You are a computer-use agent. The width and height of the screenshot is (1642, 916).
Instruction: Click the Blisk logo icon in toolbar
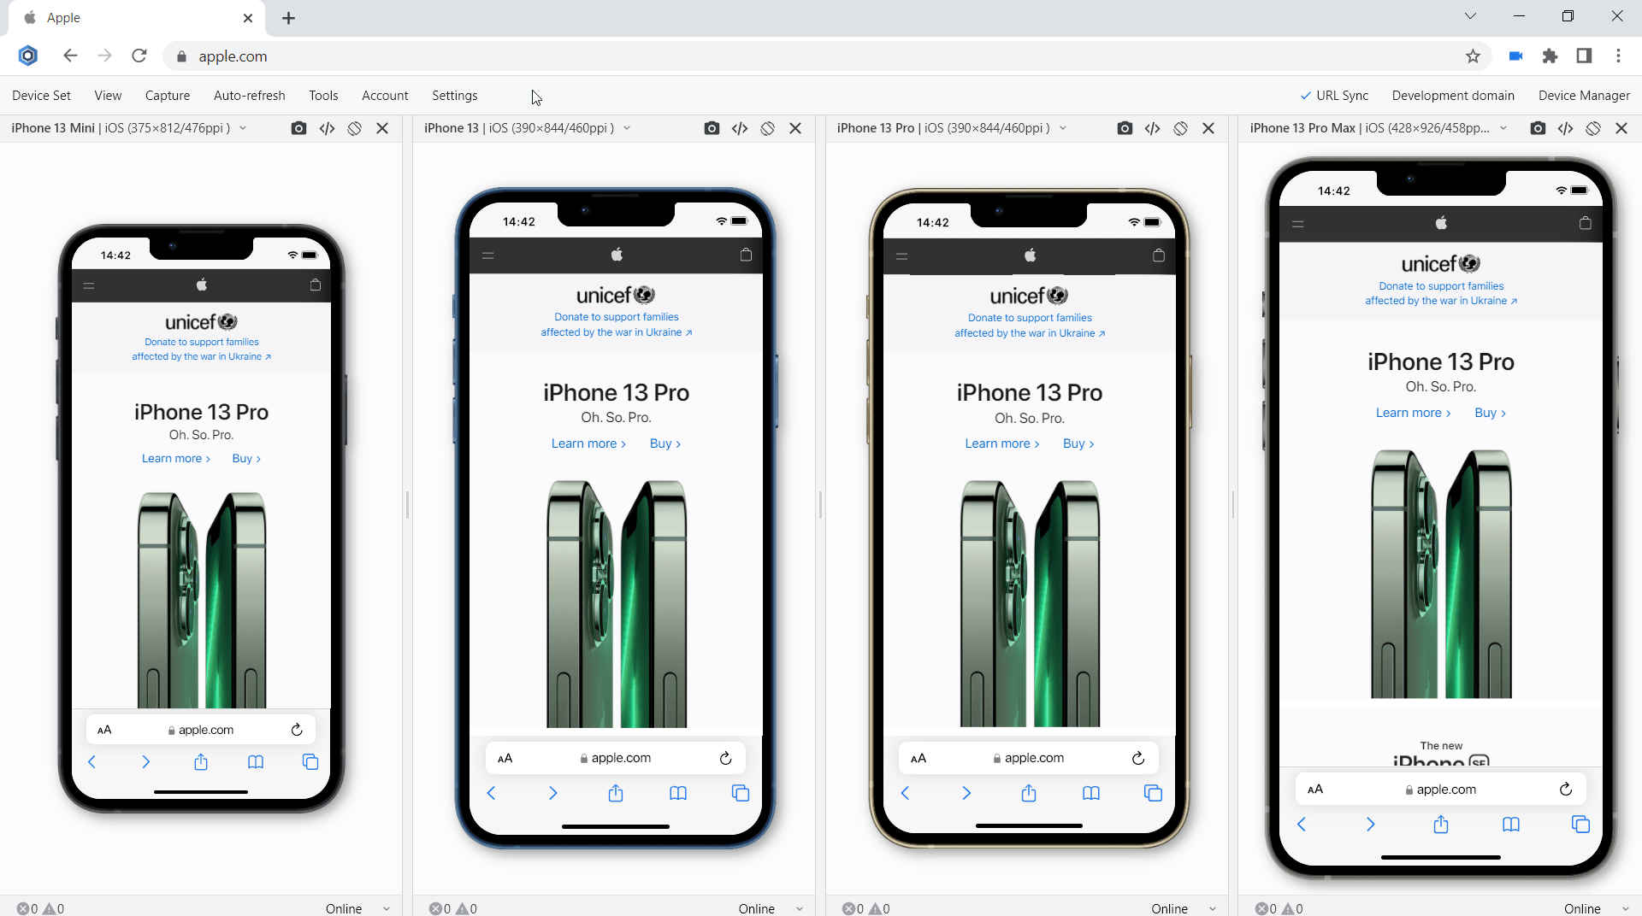[x=28, y=56]
